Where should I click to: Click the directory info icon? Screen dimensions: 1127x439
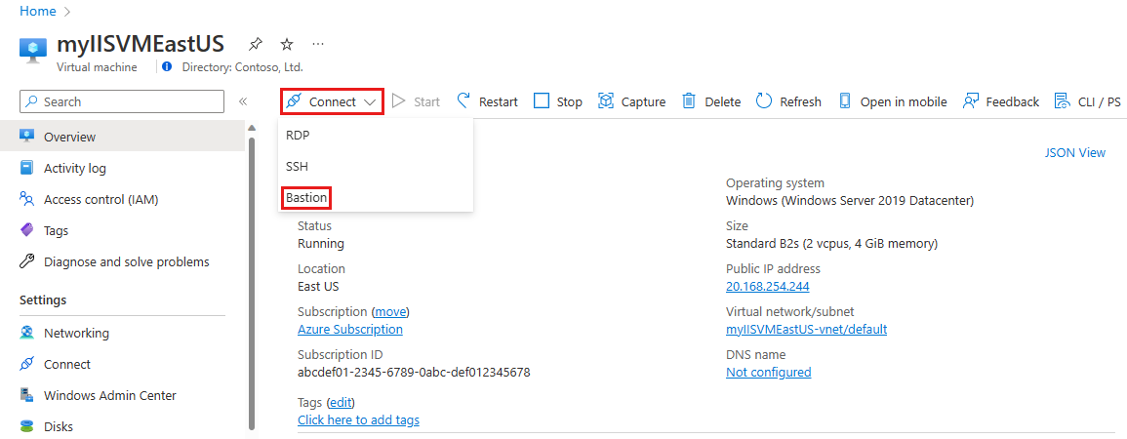[167, 67]
